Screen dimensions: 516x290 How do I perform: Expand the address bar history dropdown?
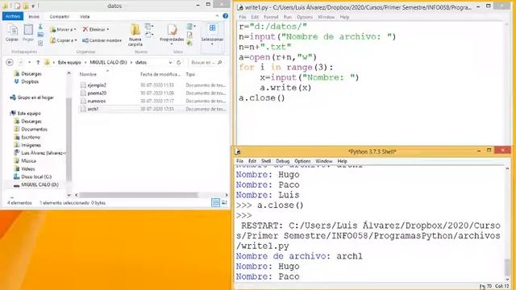pos(170,63)
